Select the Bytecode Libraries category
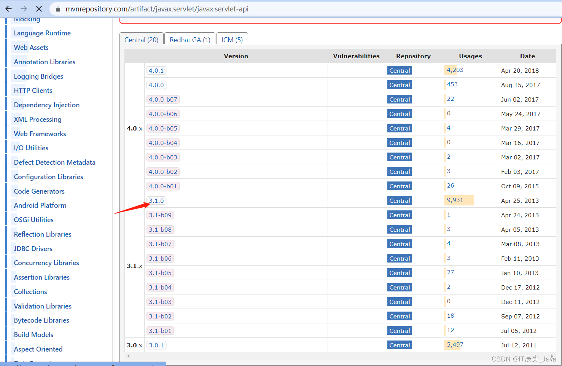Image resolution: width=562 pixels, height=366 pixels. (x=41, y=320)
